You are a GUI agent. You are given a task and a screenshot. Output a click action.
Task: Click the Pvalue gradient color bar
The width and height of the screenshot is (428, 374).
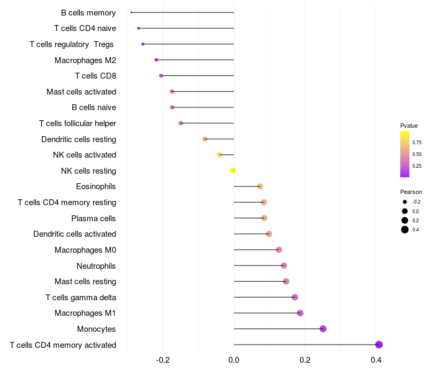pyautogui.click(x=404, y=154)
